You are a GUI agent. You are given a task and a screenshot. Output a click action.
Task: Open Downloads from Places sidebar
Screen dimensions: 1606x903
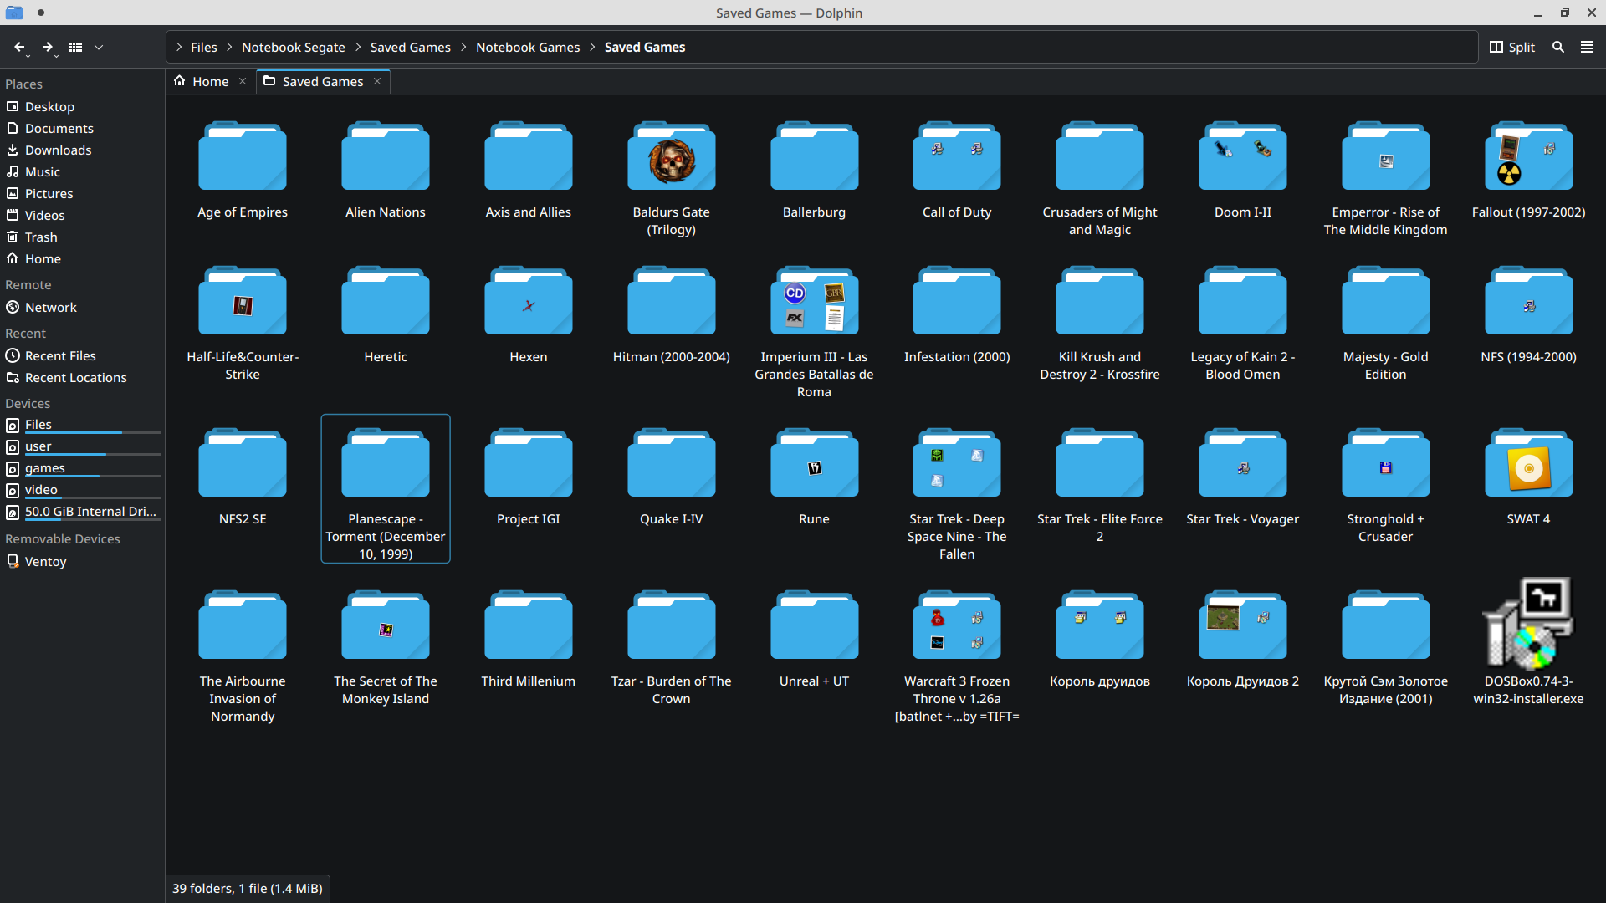click(58, 150)
